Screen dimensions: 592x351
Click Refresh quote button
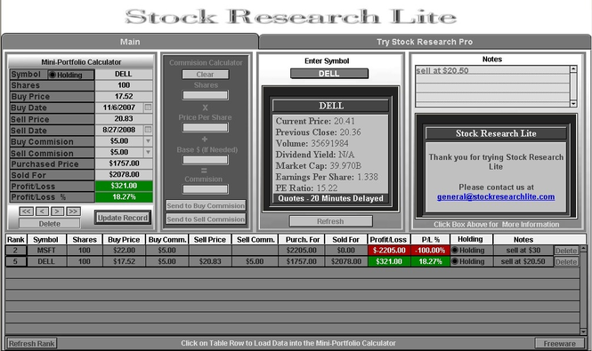point(330,221)
